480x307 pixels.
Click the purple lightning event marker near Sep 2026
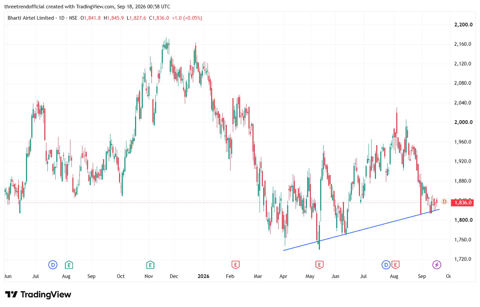(x=437, y=265)
